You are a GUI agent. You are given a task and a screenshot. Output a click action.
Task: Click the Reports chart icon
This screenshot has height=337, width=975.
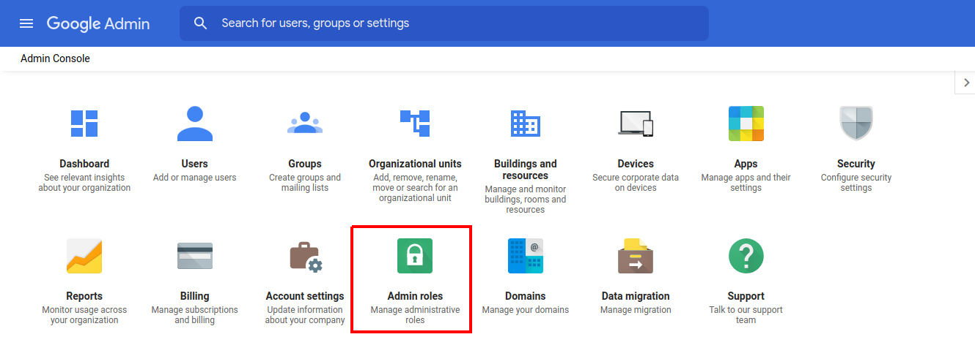click(84, 256)
